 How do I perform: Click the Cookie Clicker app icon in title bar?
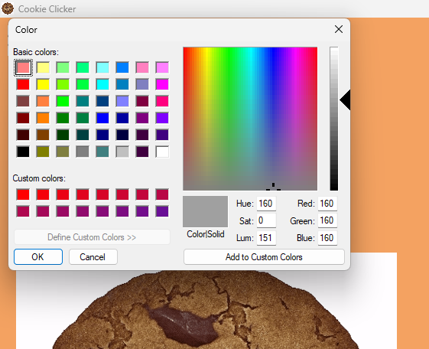pos(8,8)
